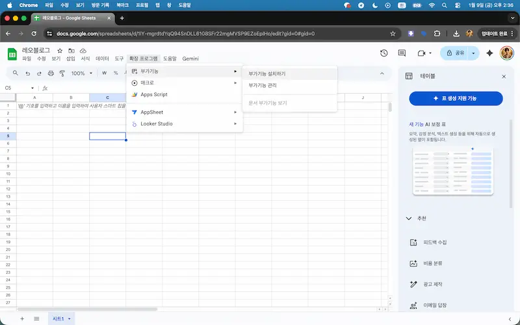
Task: Open macOS Control Center icon
Action: 458,5
